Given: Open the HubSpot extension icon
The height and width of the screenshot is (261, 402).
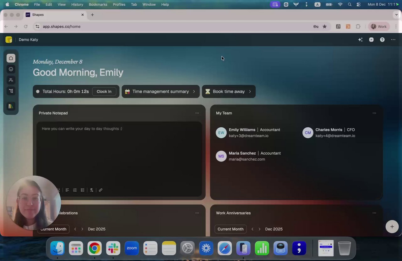Looking at the screenshot, I should 348,27.
